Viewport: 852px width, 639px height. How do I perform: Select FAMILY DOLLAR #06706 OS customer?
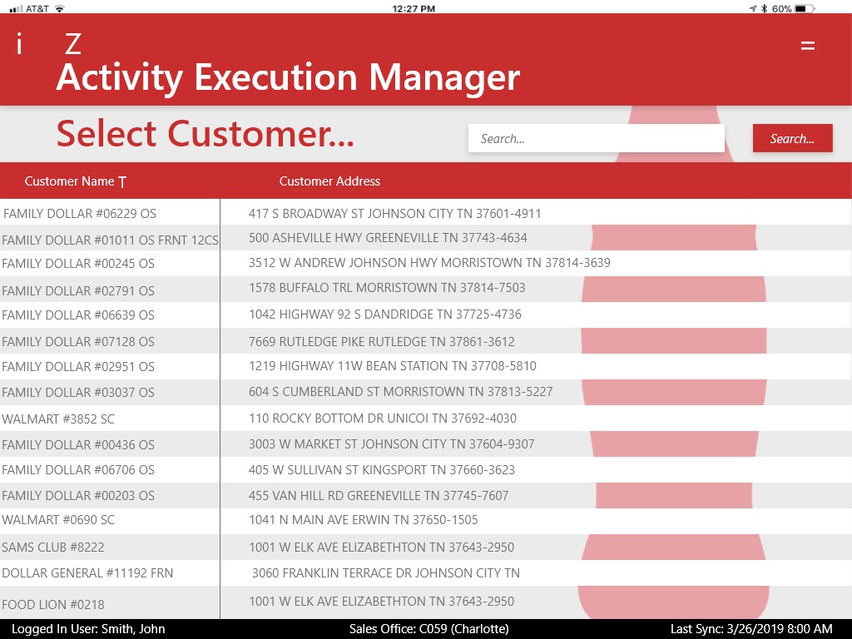tap(78, 469)
